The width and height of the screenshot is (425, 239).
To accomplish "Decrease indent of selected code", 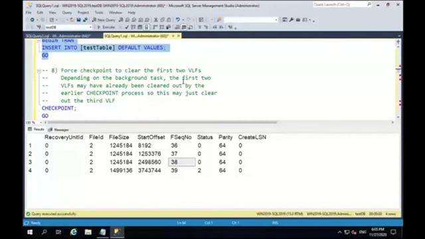I will tap(214, 27).
